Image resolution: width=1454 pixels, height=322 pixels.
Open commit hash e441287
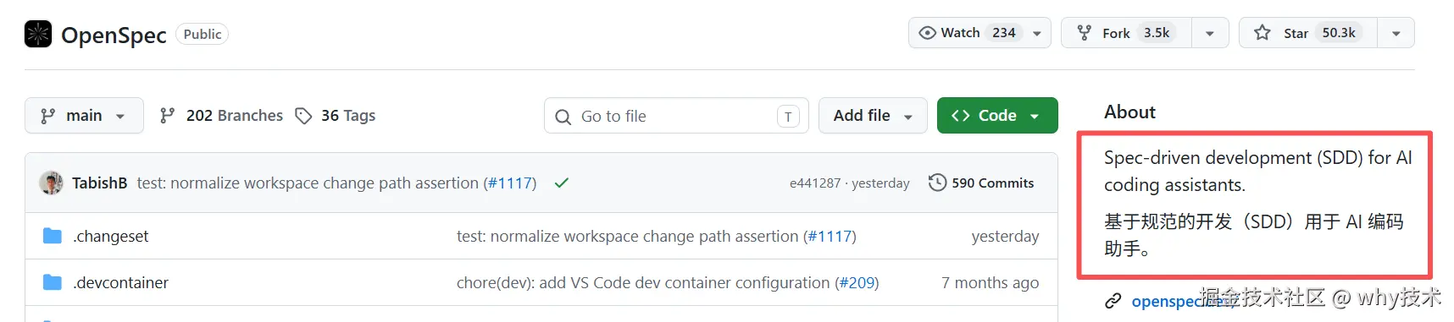pos(815,183)
